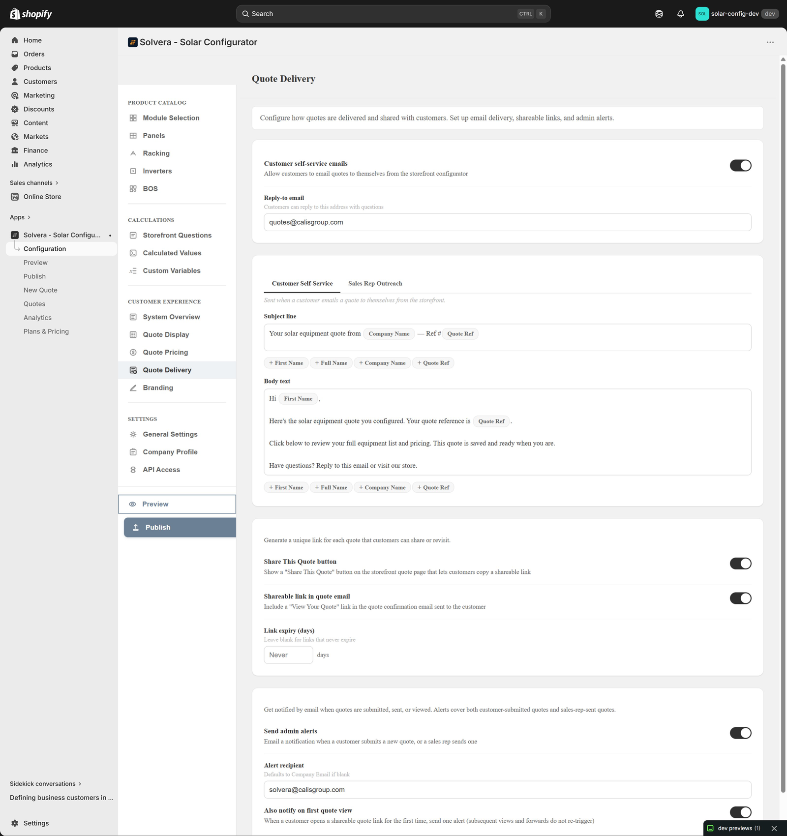Open solar-config-dev store account menu
The image size is (787, 836).
737,14
